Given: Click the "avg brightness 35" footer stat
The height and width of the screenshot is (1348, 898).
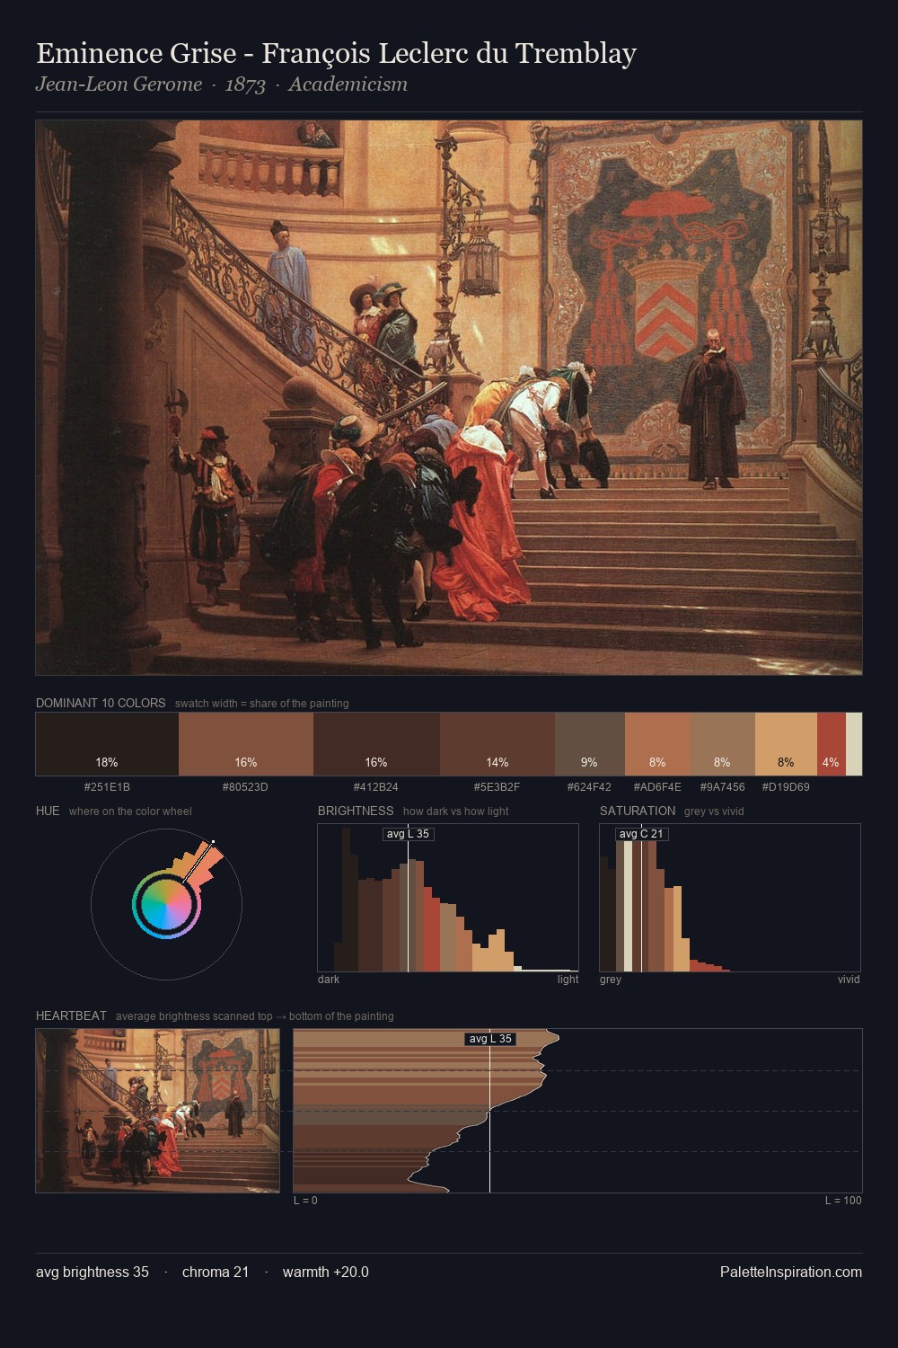Looking at the screenshot, I should [92, 1272].
